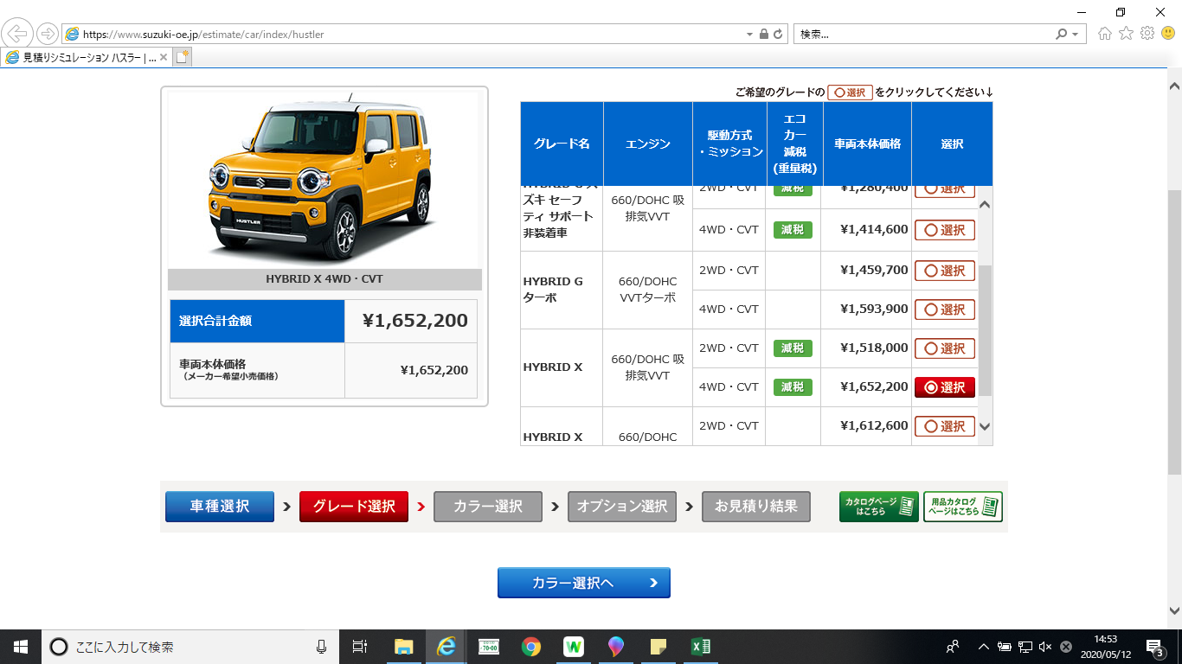
Task: Click the taskbar microphone voice search icon
Action: (x=322, y=647)
